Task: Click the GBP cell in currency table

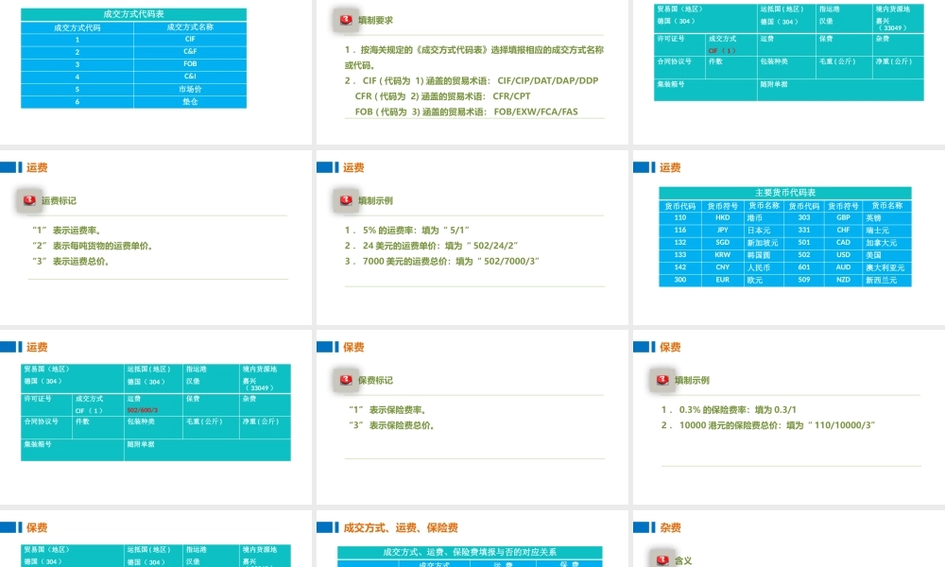Action: [843, 217]
